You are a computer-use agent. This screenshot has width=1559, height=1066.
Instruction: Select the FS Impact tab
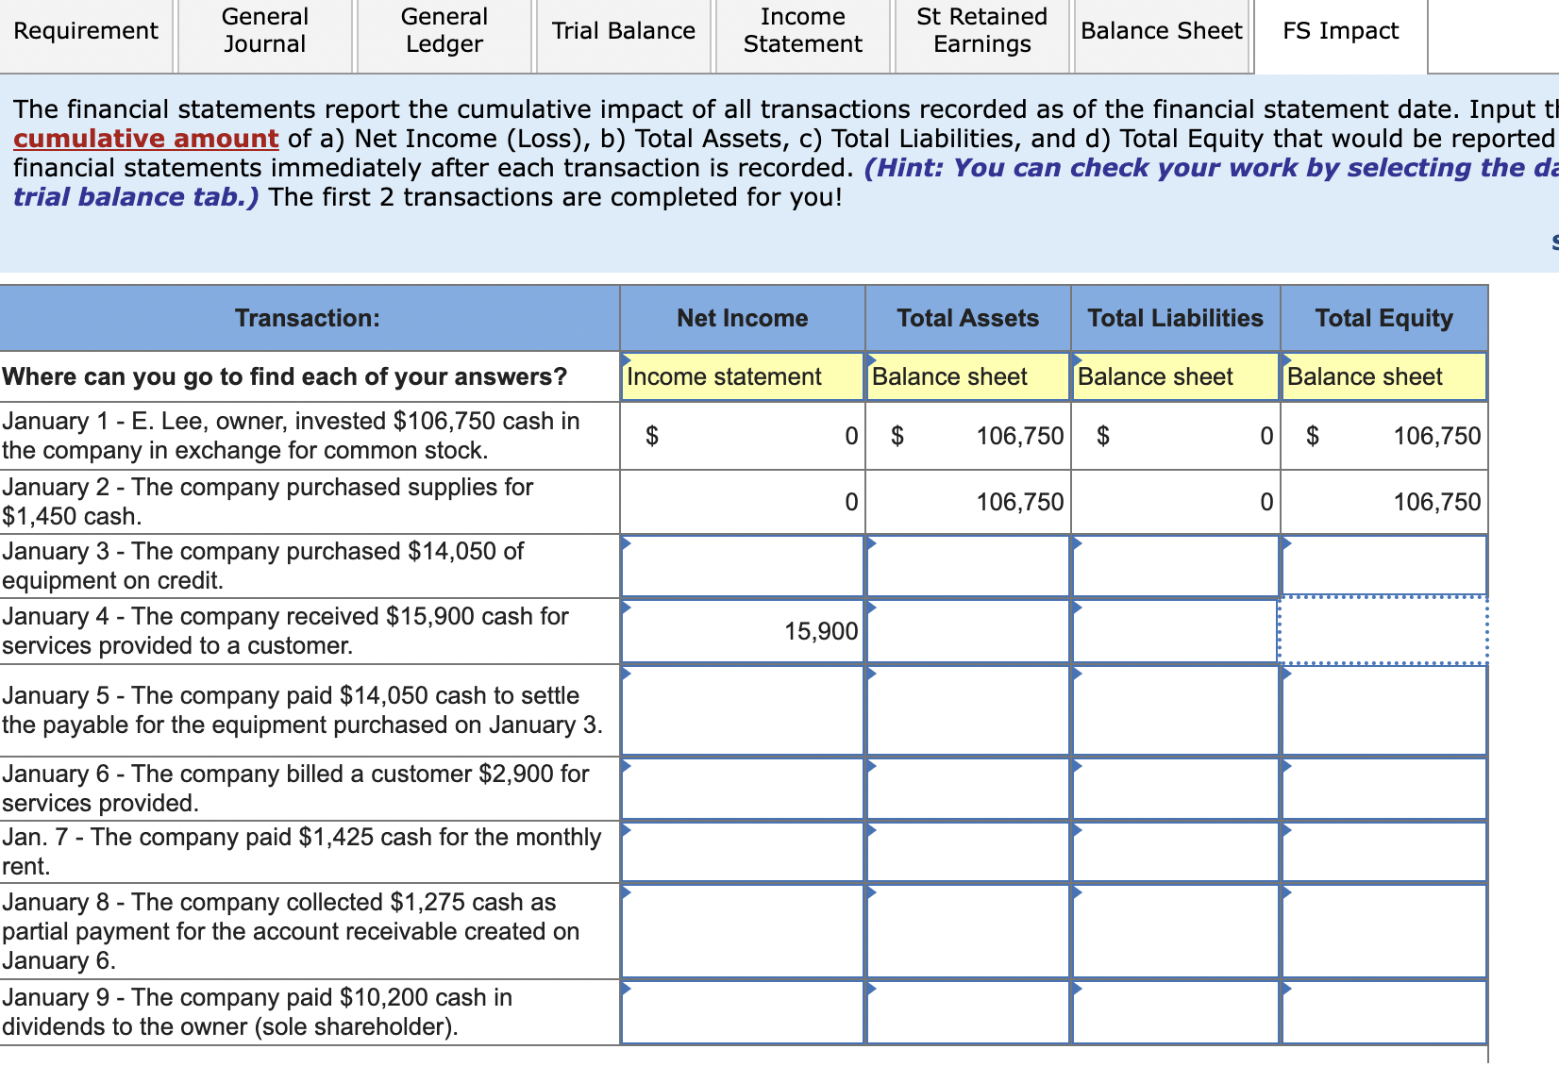pyautogui.click(x=1338, y=31)
